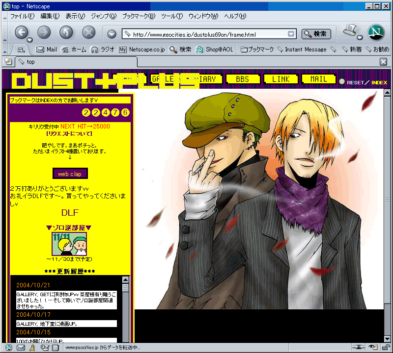Open the リクエストについて link
Screen dimensions: 393x353
click(x=69, y=133)
